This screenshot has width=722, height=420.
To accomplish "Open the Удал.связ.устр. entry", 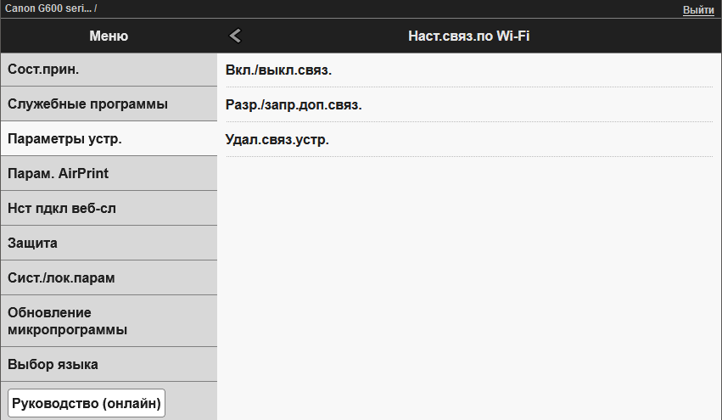I will [468, 140].
